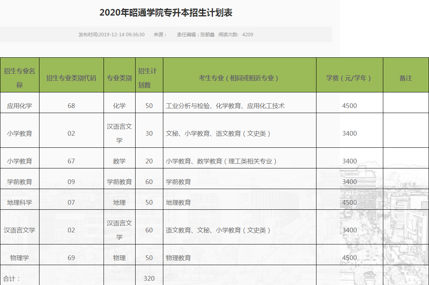Image resolution: width=429 pixels, height=285 pixels.
Task: Select header cell 招生专业名称
Action: pos(20,75)
